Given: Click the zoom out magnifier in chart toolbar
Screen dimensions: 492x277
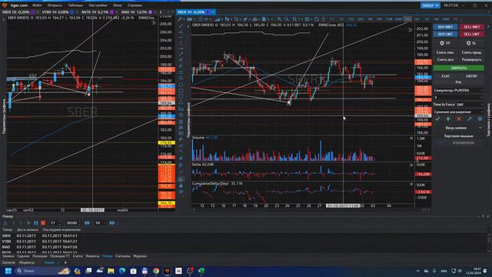Looking at the screenshot, I should click(286, 19).
